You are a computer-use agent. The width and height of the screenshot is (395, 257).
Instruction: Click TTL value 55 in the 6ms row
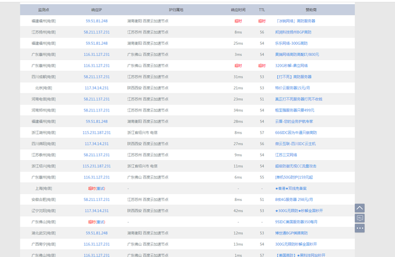pyautogui.click(x=262, y=177)
